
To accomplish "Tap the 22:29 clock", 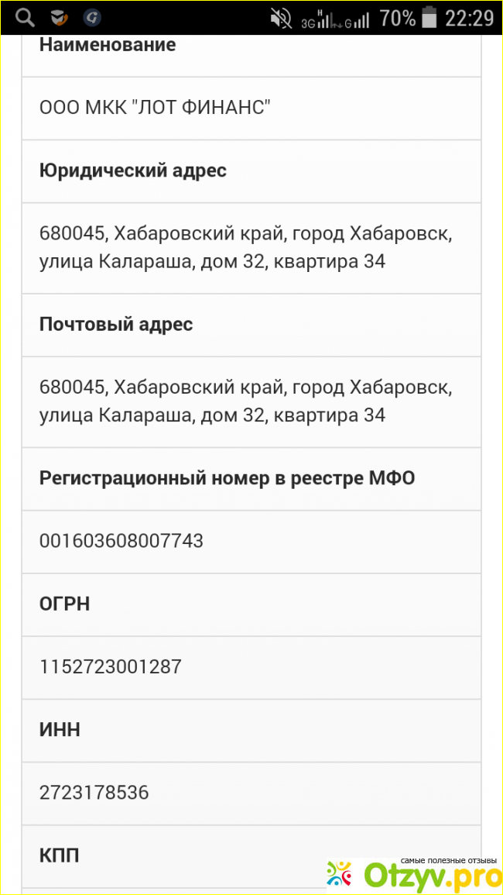I will 469,18.
